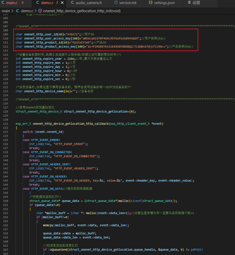This screenshot has width=235, height=255.
Task: Click line number 147 in gutter
Action: (x=5, y=189)
